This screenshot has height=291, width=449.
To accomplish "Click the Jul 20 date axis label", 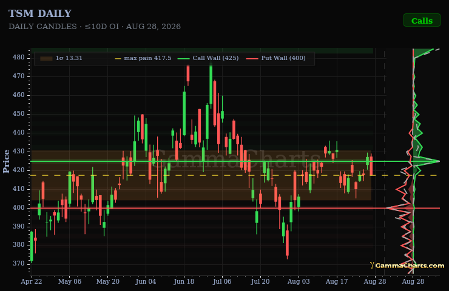I will (x=260, y=281).
